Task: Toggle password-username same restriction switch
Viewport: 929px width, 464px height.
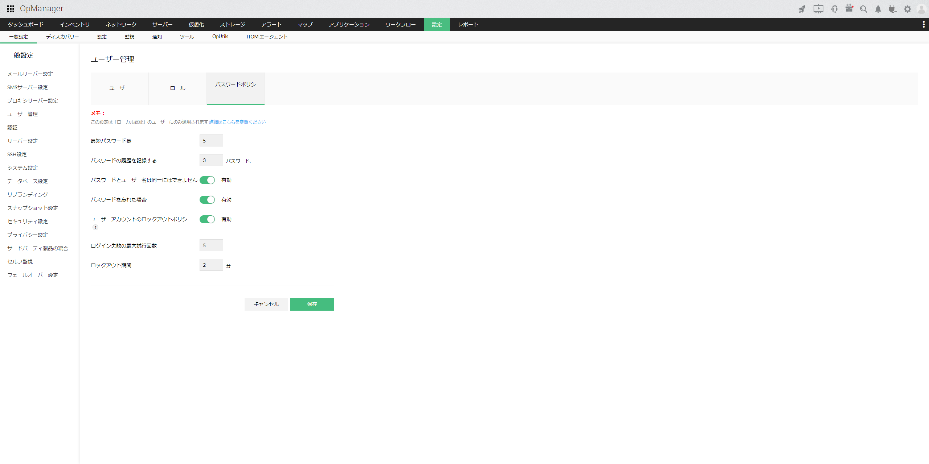Action: point(207,180)
